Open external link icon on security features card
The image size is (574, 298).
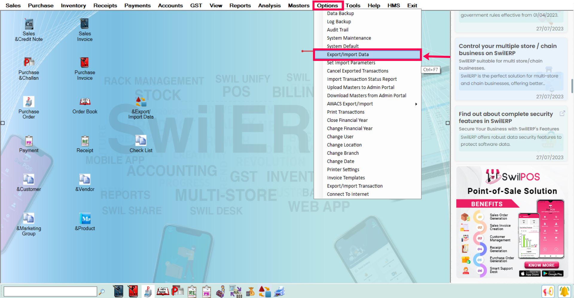click(x=562, y=113)
